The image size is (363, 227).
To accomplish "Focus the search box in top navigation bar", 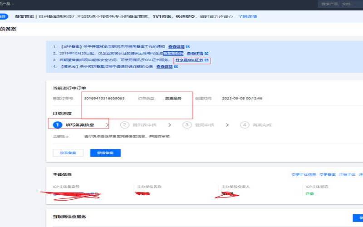I will (340, 4).
